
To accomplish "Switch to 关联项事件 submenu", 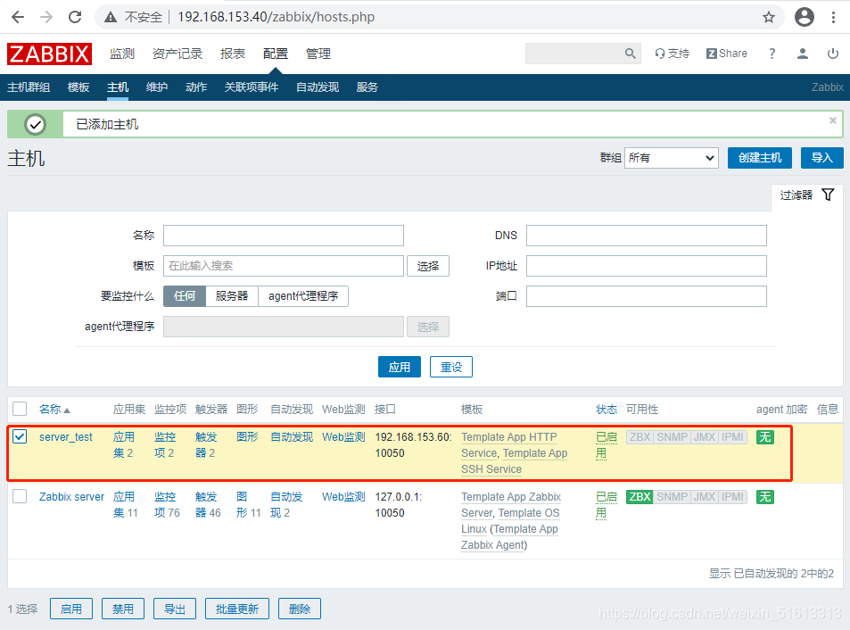I will tap(252, 87).
